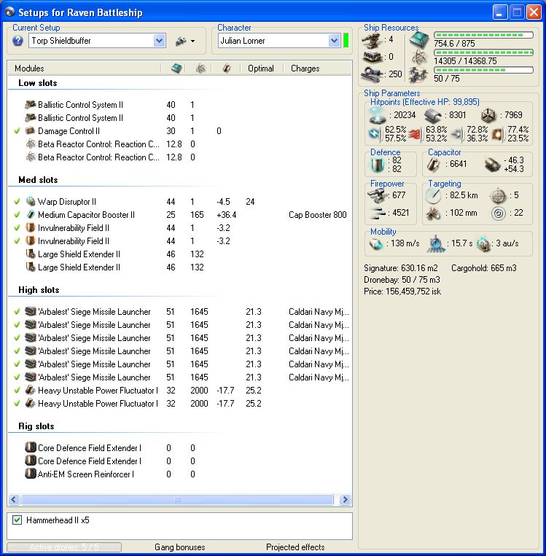Click the capacitor capacity icon showing 6641
Viewport: 546px width, 556px height.
pyautogui.click(x=434, y=164)
